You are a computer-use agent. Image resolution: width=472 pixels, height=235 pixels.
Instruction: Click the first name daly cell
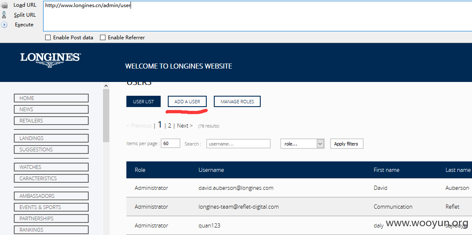click(379, 225)
